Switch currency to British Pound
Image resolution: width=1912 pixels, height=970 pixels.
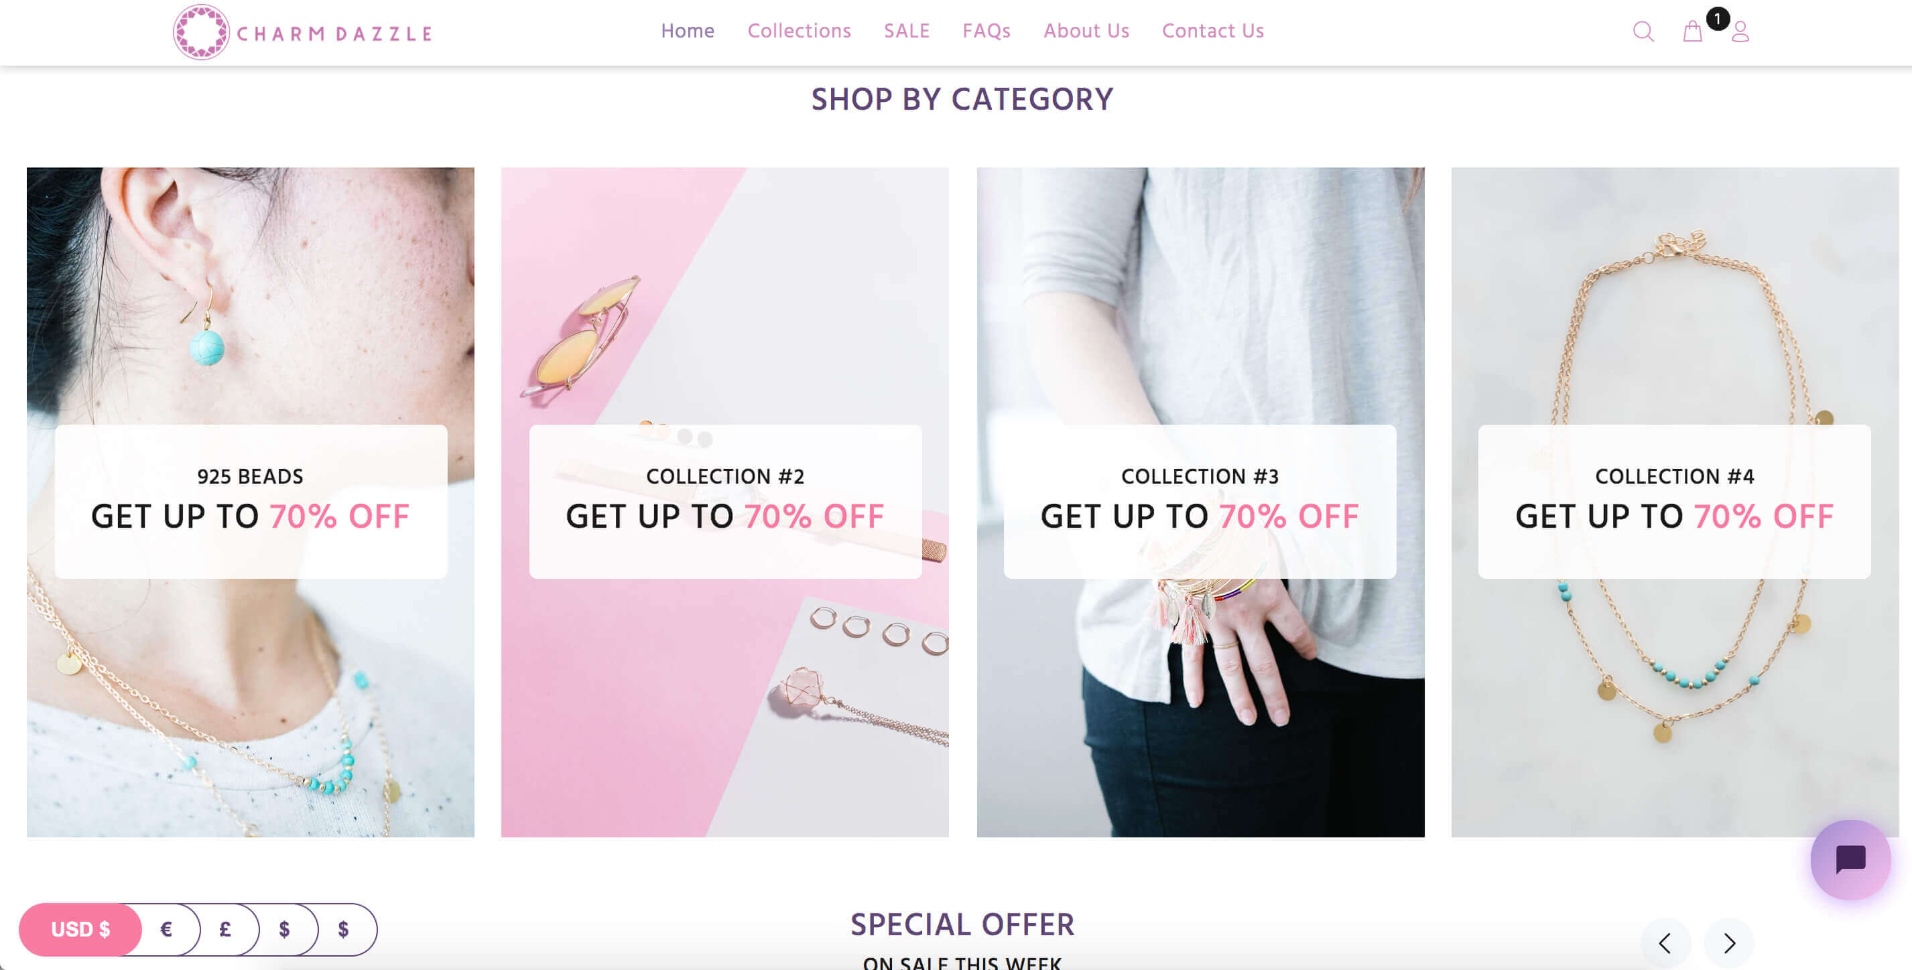[226, 929]
